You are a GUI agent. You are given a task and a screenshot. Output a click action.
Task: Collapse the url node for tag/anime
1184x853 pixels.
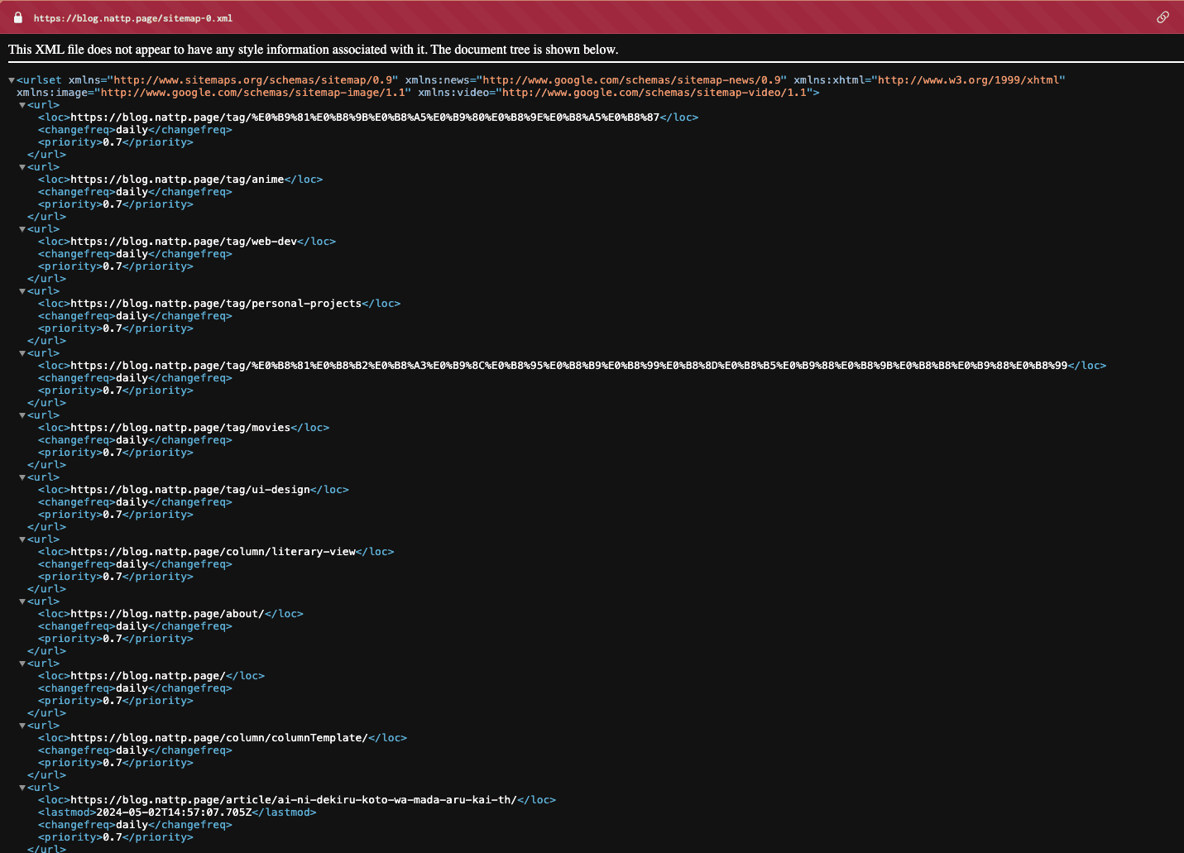22,167
